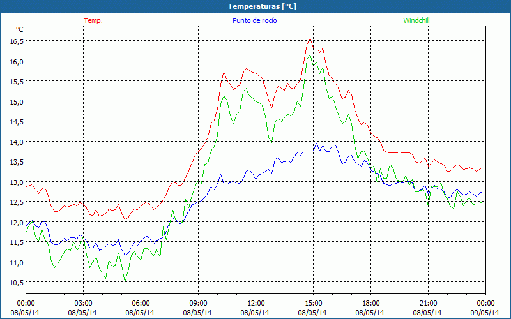
Task: Click the 09/05/14 date label
Action: [x=485, y=313]
